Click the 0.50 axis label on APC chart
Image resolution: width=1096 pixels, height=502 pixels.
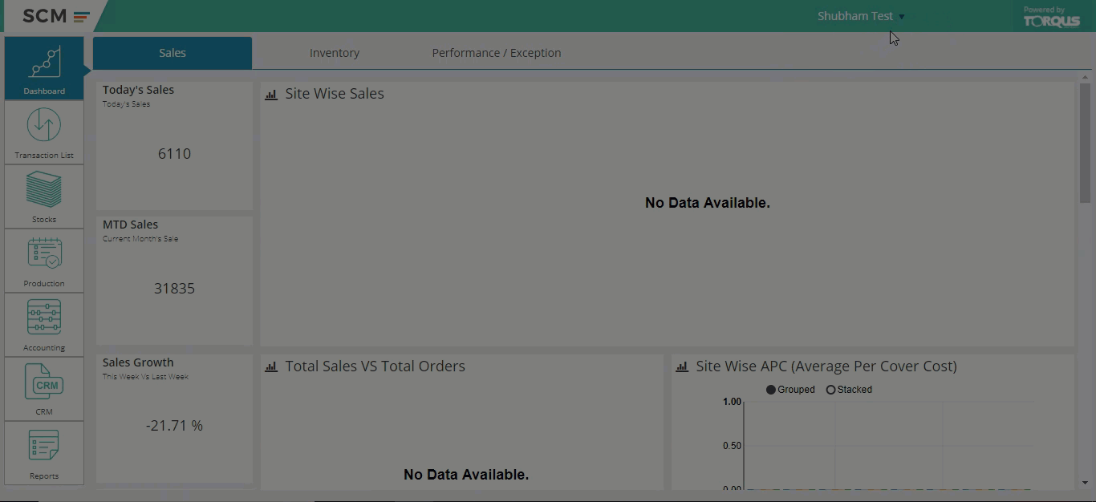[x=732, y=446]
